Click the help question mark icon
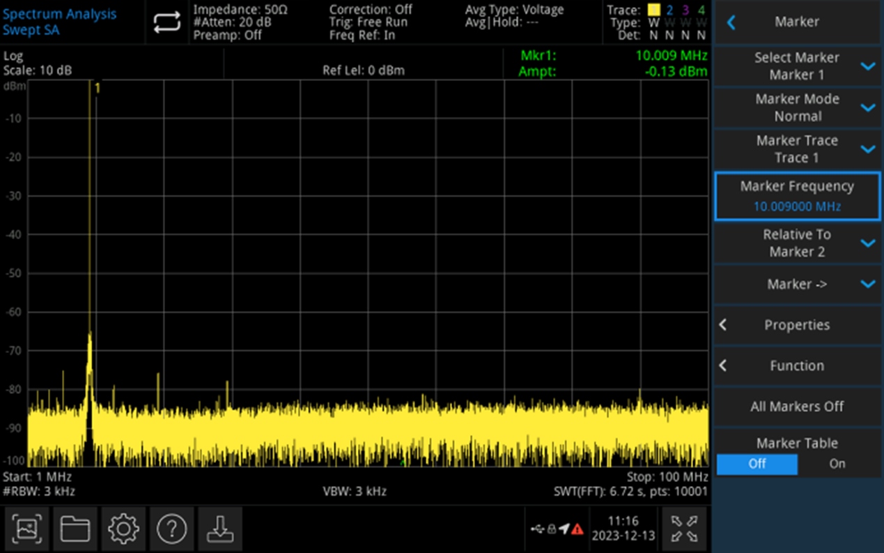Screen dimensions: 884x553 point(171,529)
